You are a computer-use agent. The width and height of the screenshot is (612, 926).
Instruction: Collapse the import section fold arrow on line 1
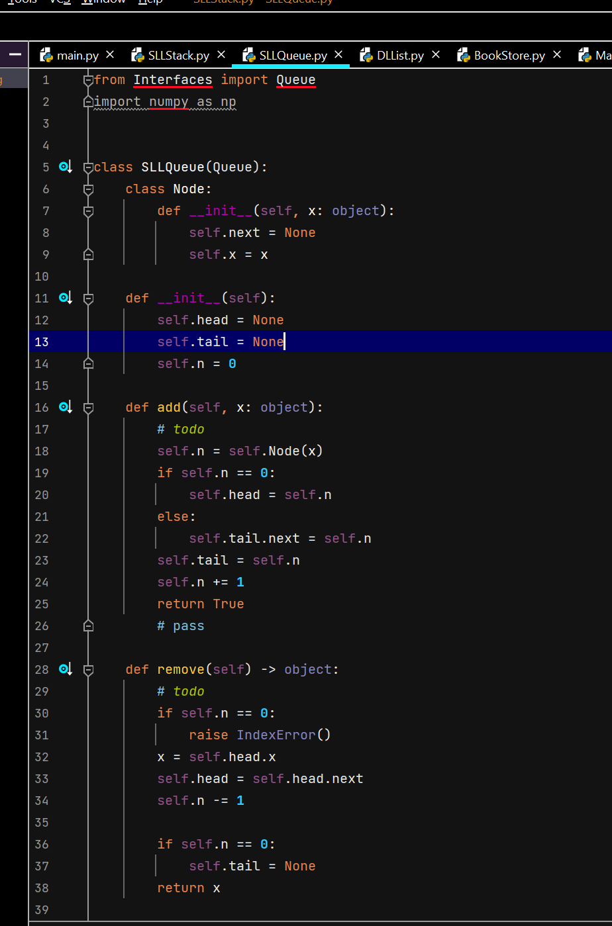(x=88, y=79)
